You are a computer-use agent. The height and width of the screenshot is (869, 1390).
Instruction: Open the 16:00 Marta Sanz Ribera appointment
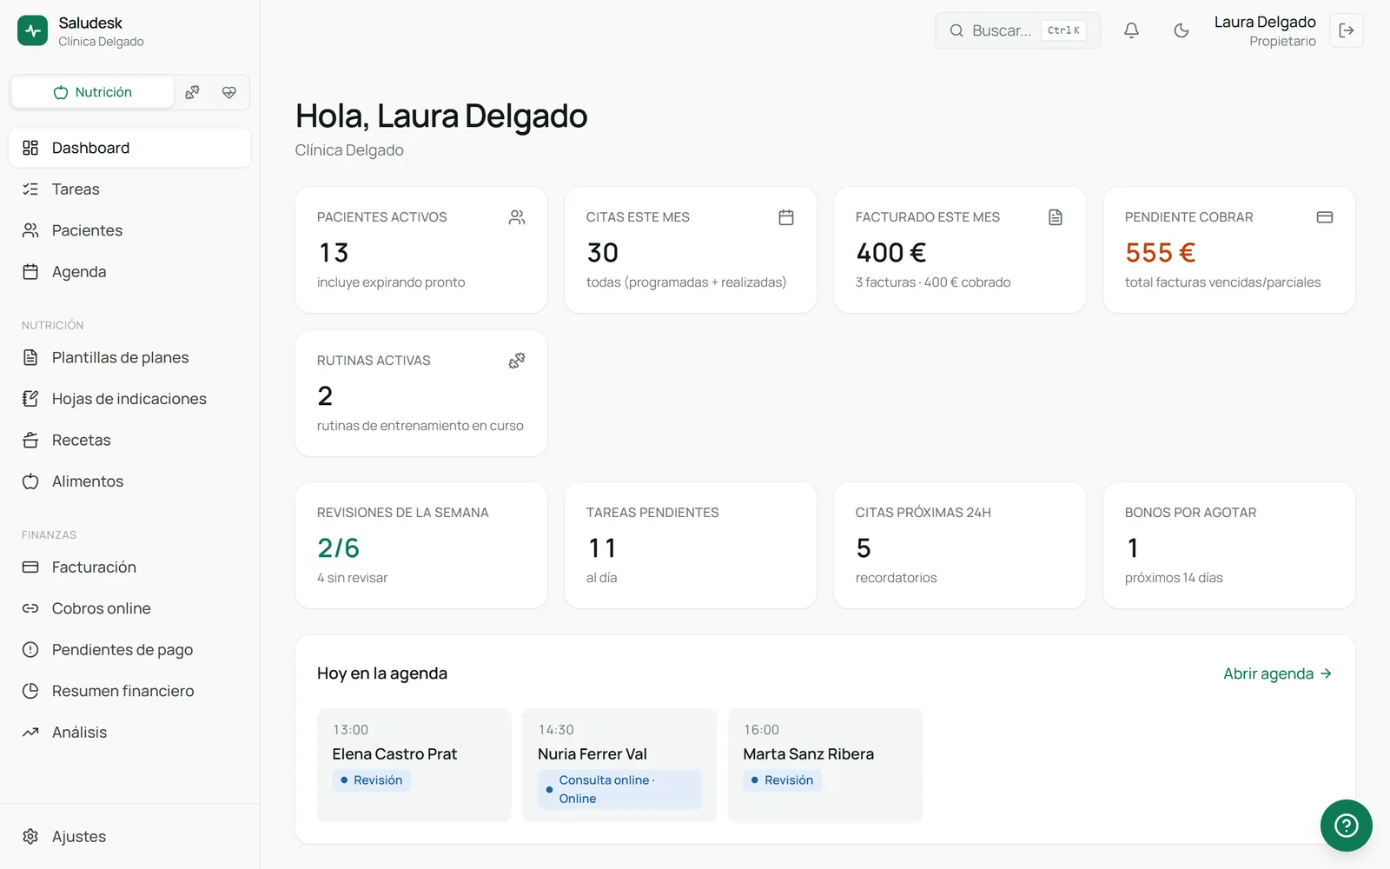pos(825,765)
